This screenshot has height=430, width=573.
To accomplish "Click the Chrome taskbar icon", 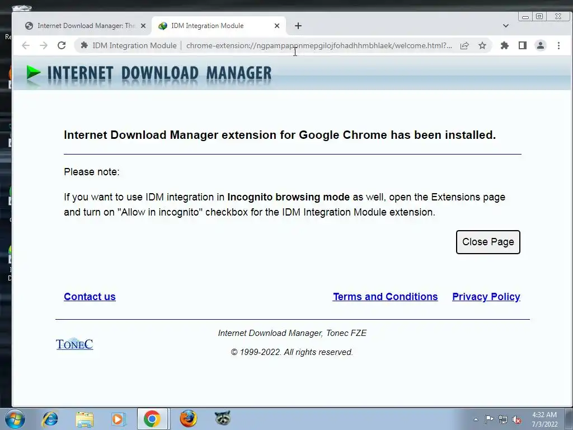I will pyautogui.click(x=152, y=419).
